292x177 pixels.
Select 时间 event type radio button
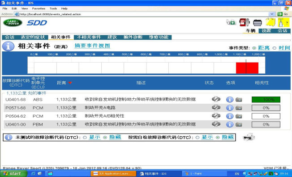coord(274,48)
